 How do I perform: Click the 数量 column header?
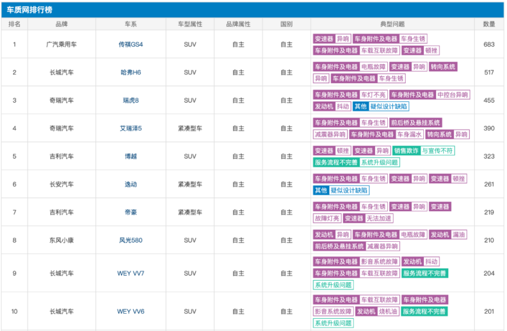489,24
